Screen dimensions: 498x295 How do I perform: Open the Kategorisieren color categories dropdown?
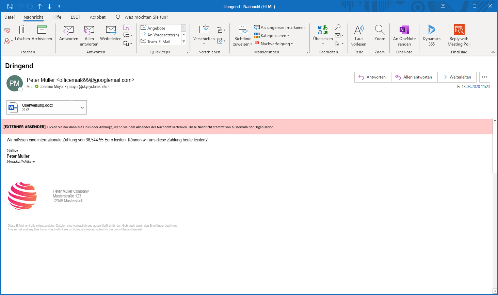(272, 35)
